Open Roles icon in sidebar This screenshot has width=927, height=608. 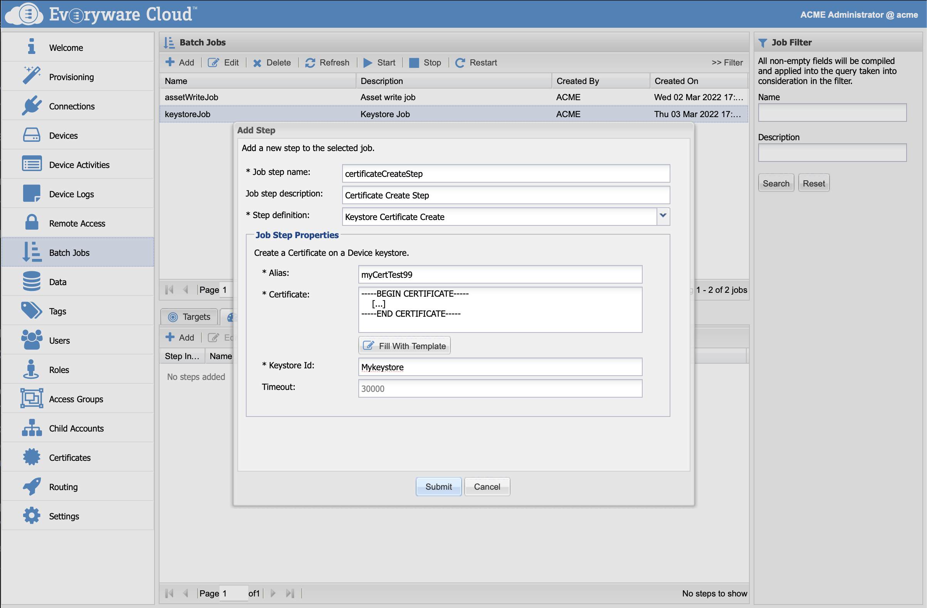pyautogui.click(x=31, y=369)
